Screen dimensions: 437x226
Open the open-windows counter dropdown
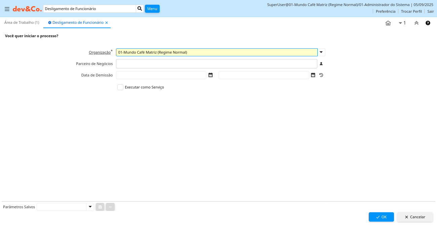pyautogui.click(x=402, y=23)
